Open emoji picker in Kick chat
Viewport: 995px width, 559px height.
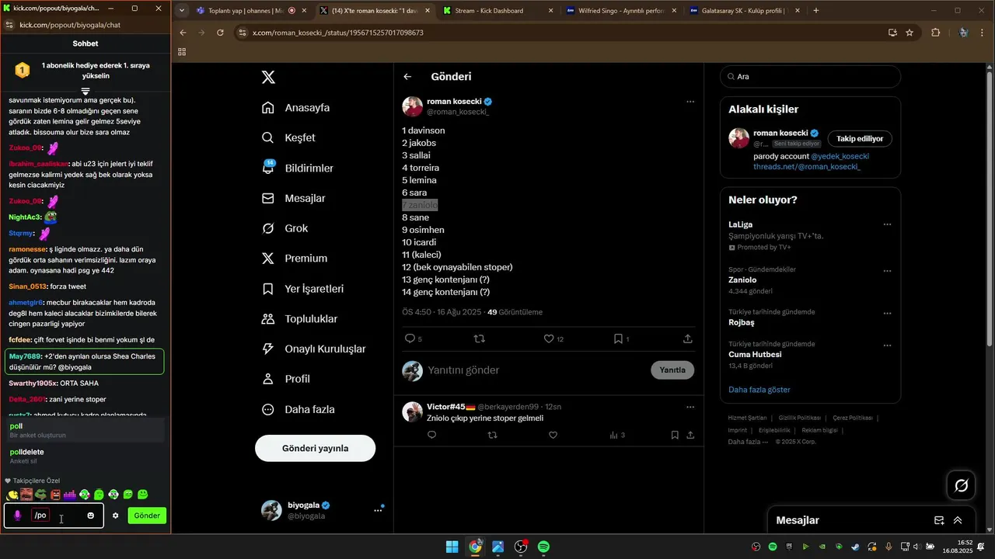(91, 516)
